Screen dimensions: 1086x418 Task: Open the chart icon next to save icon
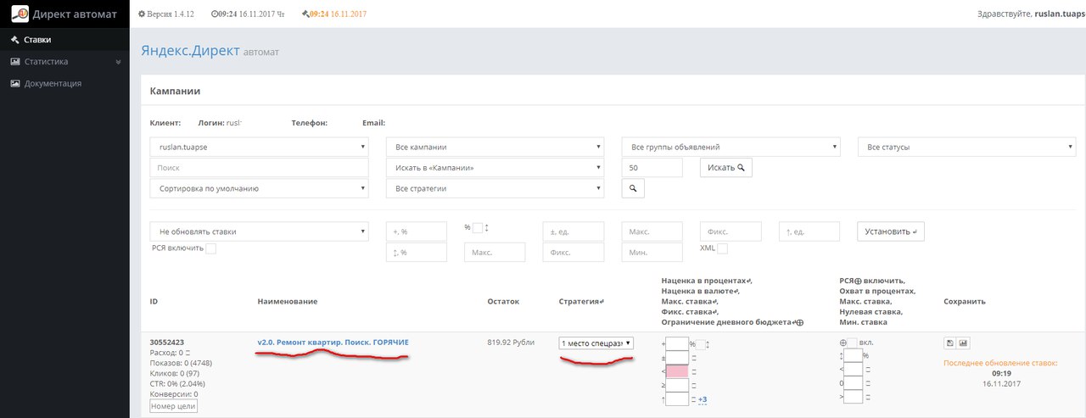(964, 343)
